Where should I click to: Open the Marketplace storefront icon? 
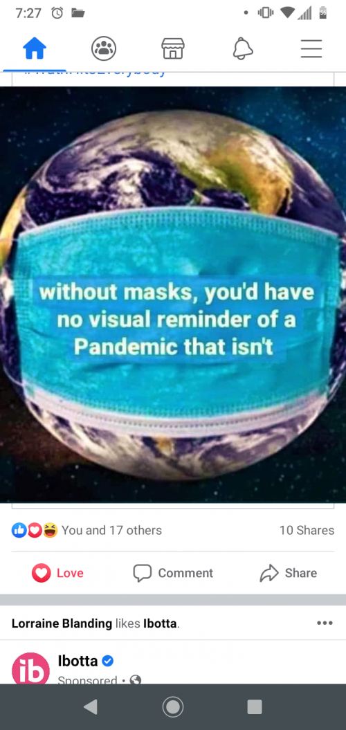[x=173, y=48]
